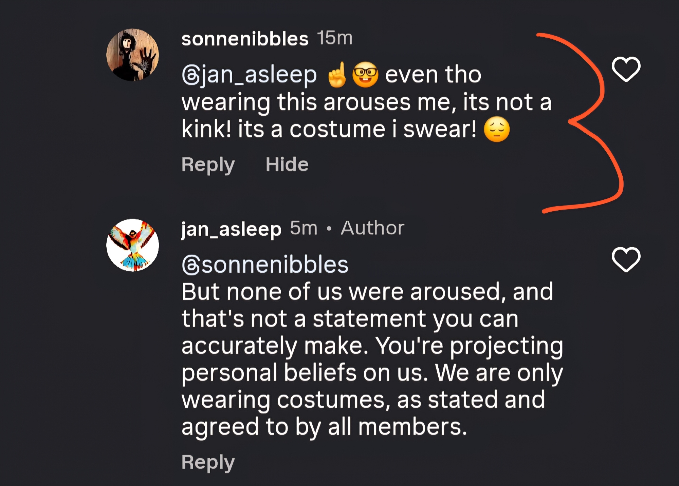Reply to the sonnenibbles comment
This screenshot has width=679, height=486.
click(208, 165)
